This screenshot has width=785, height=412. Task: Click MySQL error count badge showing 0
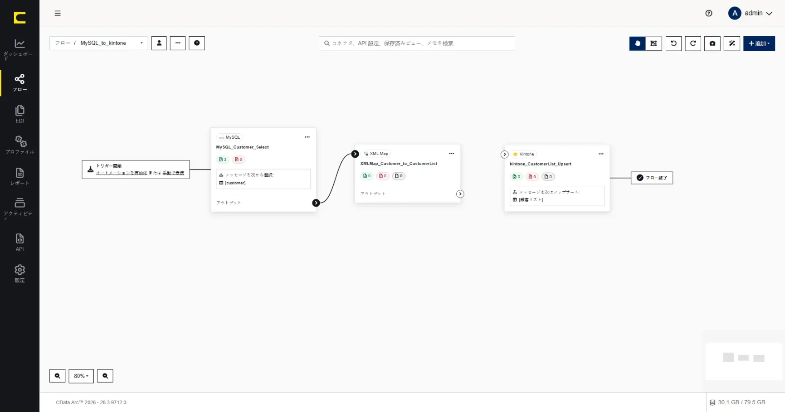(239, 160)
